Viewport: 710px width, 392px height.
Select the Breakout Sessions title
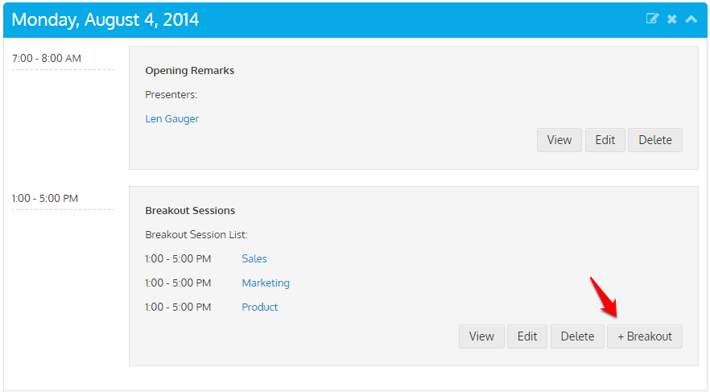[190, 210]
